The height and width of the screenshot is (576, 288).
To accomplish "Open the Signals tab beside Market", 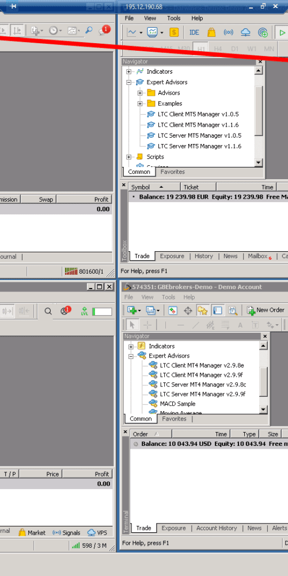I will (x=66, y=532).
